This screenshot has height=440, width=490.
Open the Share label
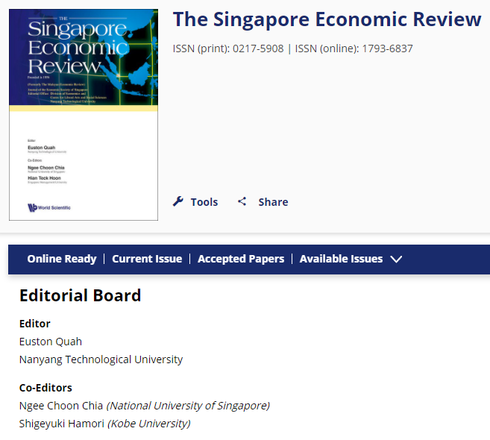click(x=273, y=201)
